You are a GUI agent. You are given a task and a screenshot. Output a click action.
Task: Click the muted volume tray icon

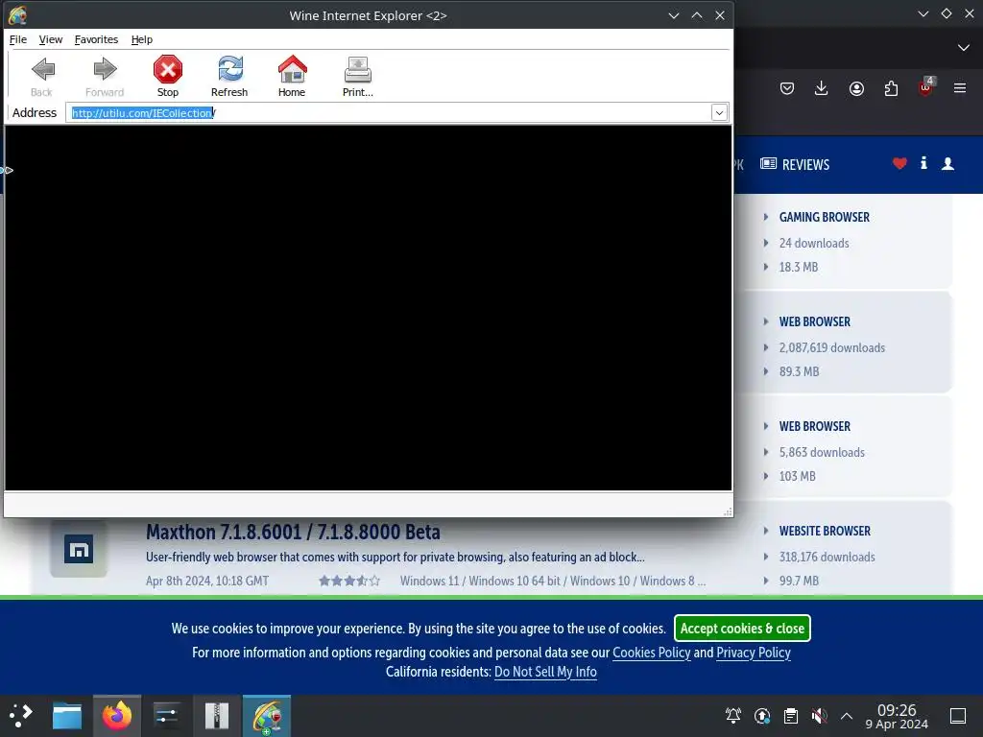[x=819, y=715]
